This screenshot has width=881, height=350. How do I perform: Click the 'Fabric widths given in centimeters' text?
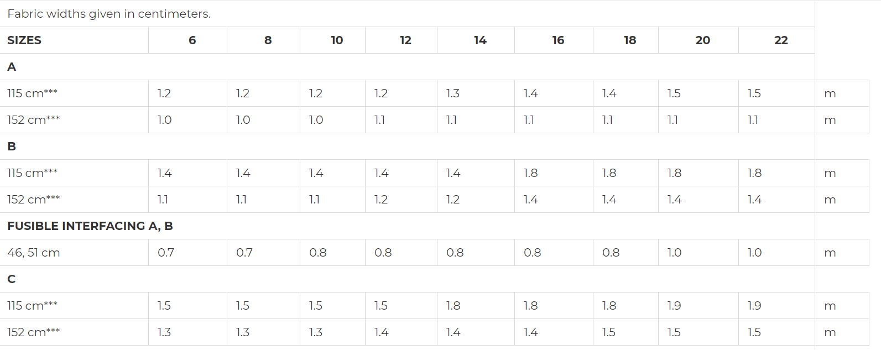(109, 14)
